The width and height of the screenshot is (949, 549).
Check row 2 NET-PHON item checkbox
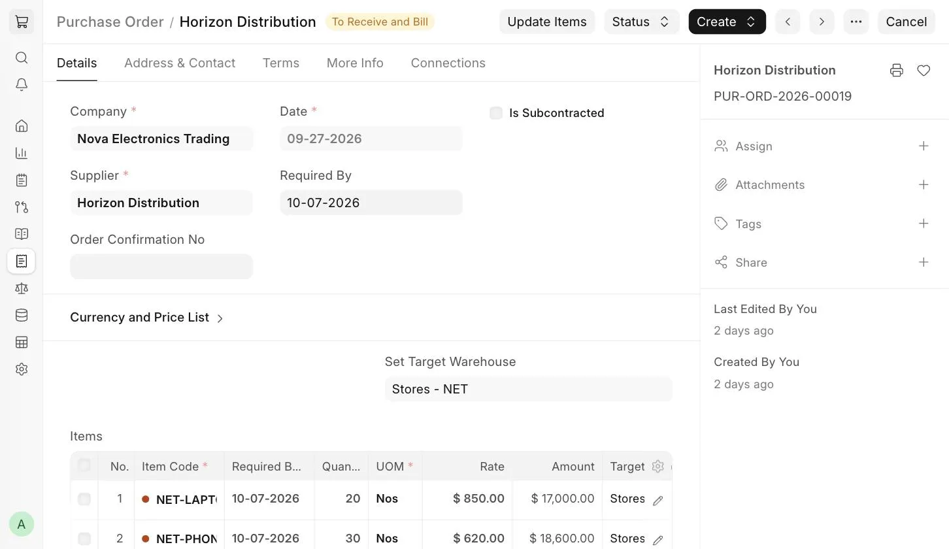(84, 539)
